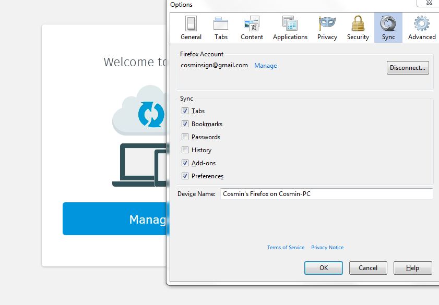The height and width of the screenshot is (305, 439).
Task: Click into the Device Name field
Action: (326, 194)
